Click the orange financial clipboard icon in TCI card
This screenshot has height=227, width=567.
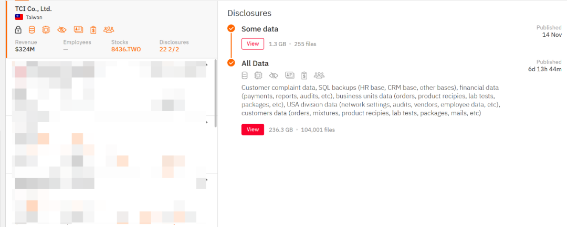(x=93, y=30)
